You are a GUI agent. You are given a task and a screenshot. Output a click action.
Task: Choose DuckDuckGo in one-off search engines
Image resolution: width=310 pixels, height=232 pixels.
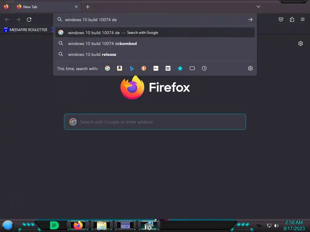144,68
